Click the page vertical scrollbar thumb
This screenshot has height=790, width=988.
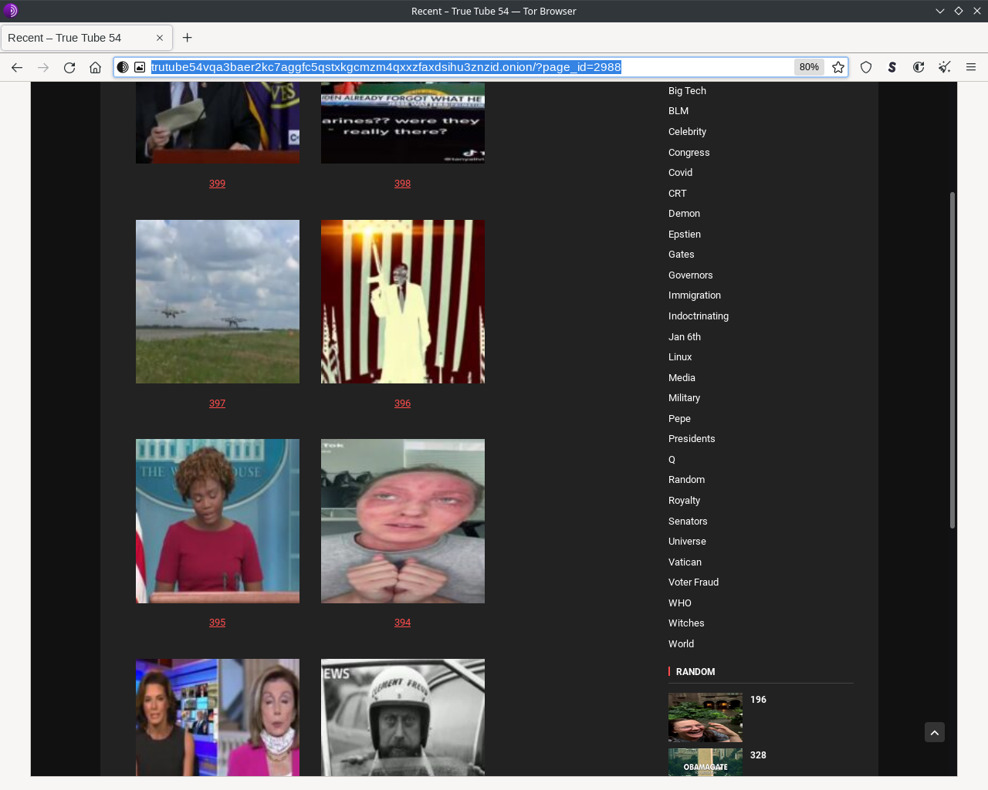(x=952, y=360)
